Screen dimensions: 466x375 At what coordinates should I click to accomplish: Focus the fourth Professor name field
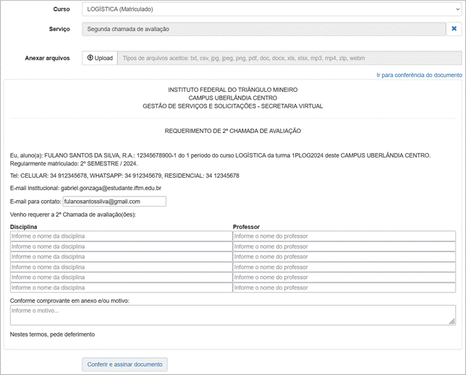pyautogui.click(x=344, y=267)
